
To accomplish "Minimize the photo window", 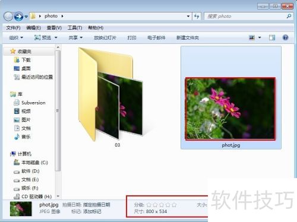I will 263,7.
